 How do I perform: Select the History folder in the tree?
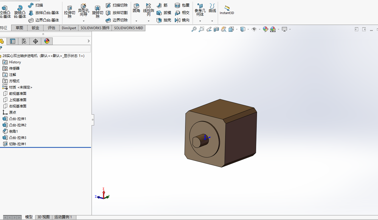click(x=12, y=62)
